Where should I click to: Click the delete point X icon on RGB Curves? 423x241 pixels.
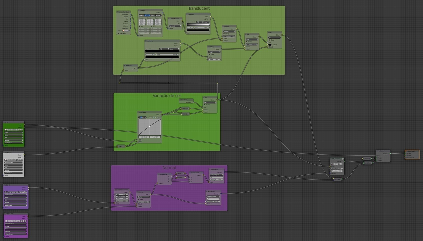pyautogui.click(x=158, y=117)
